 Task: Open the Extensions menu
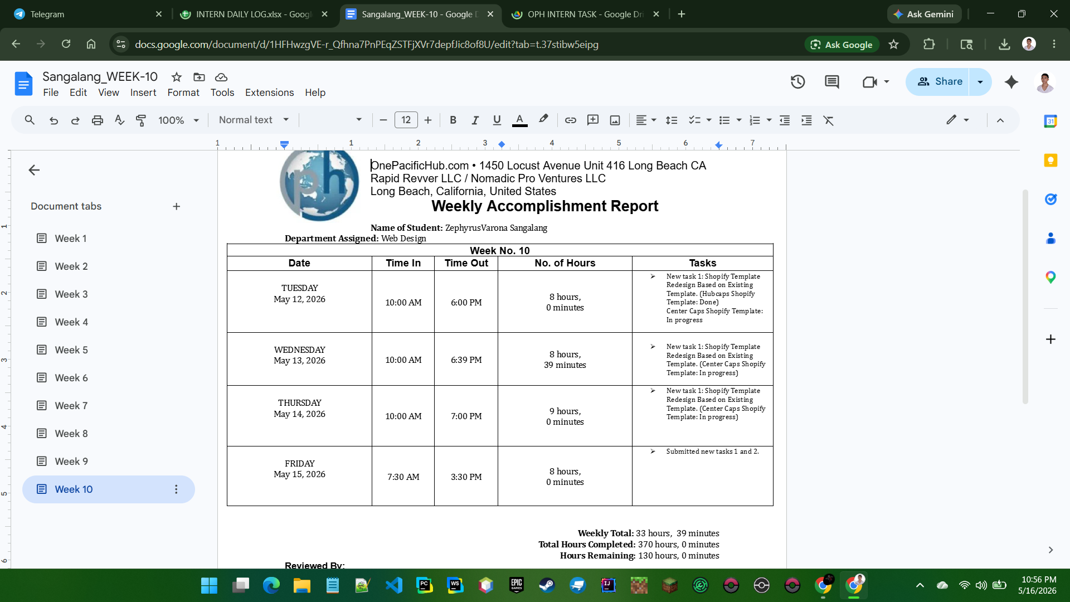click(269, 93)
